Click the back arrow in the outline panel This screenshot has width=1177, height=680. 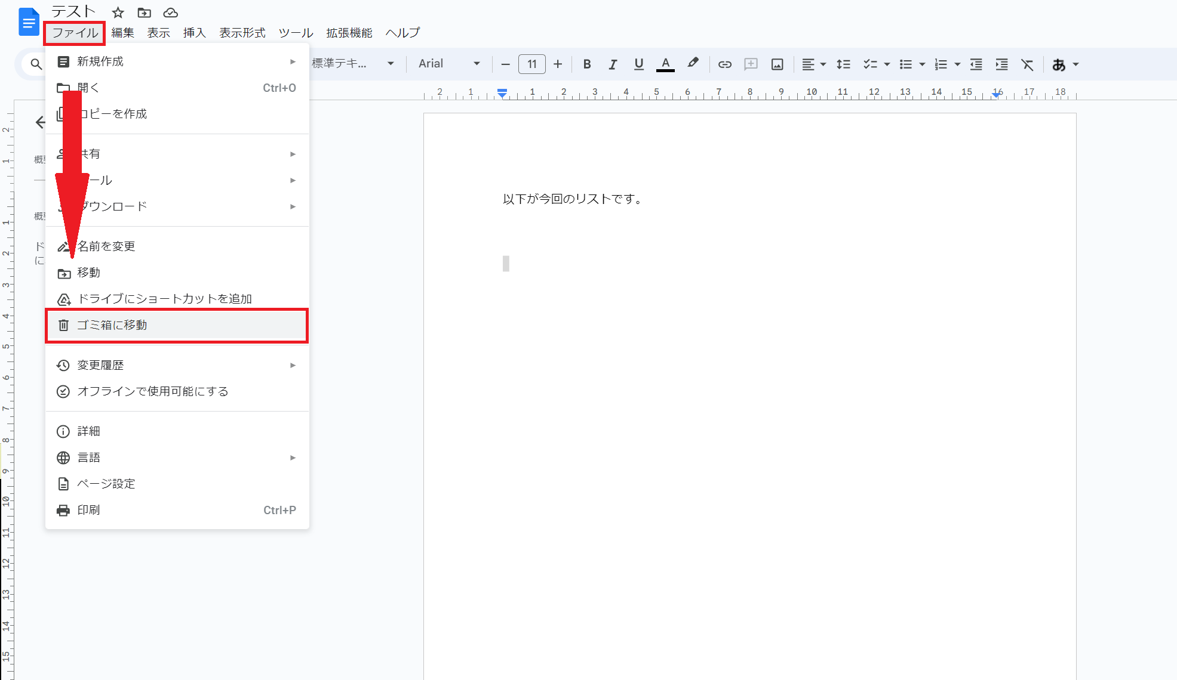[40, 122]
